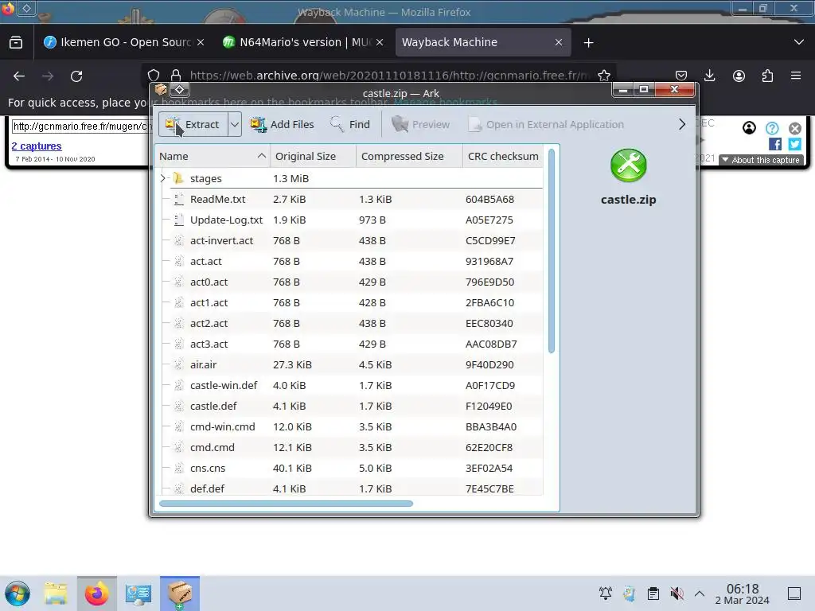The width and height of the screenshot is (815, 611).
Task: Close the N64Mario's version tab
Action: [x=380, y=43]
